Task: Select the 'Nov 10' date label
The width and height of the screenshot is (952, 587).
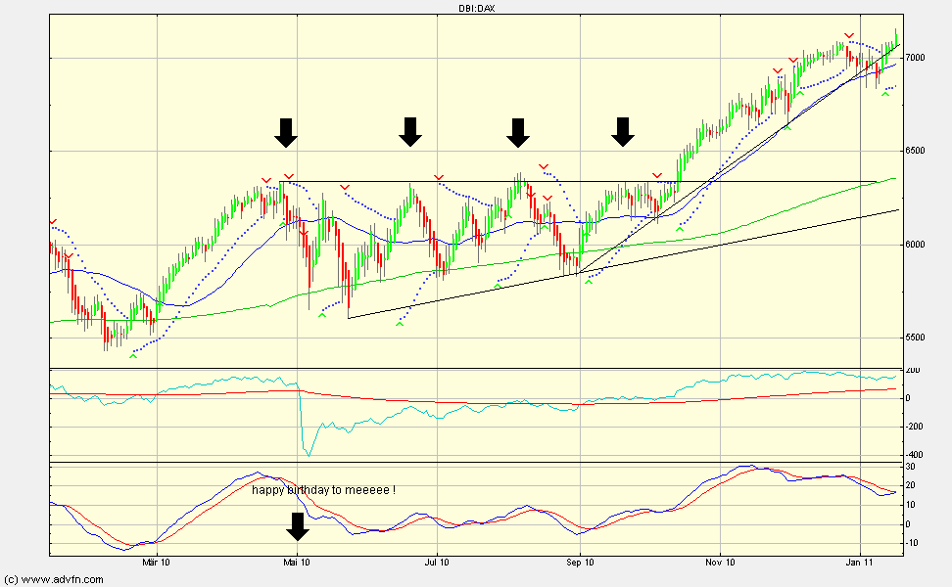Action: pos(720,563)
